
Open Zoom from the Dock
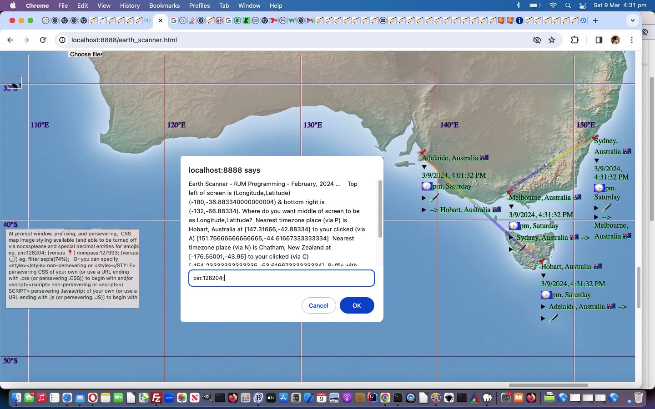point(169,398)
